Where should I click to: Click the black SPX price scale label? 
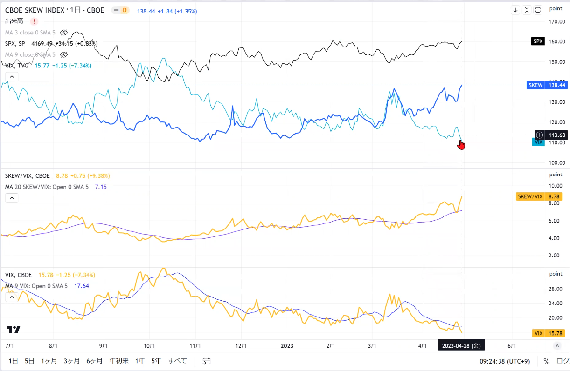pyautogui.click(x=538, y=41)
